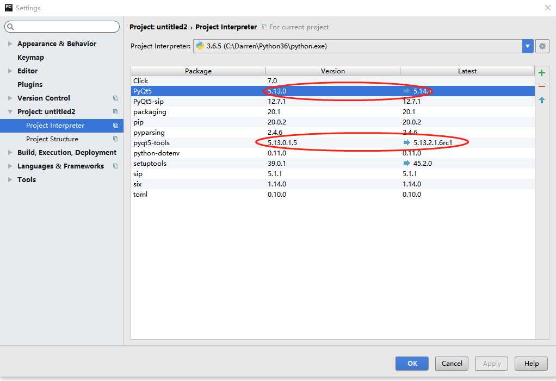Focus the settings search field
The height and width of the screenshot is (381, 556).
coord(62,27)
